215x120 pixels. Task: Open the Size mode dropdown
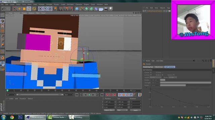tap(122, 110)
